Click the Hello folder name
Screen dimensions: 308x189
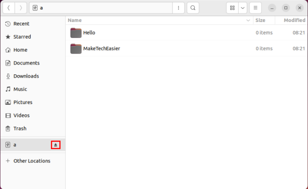point(89,33)
